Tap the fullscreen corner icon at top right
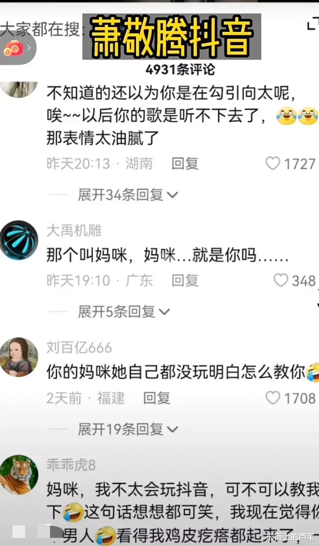The image size is (319, 546). tap(312, 25)
